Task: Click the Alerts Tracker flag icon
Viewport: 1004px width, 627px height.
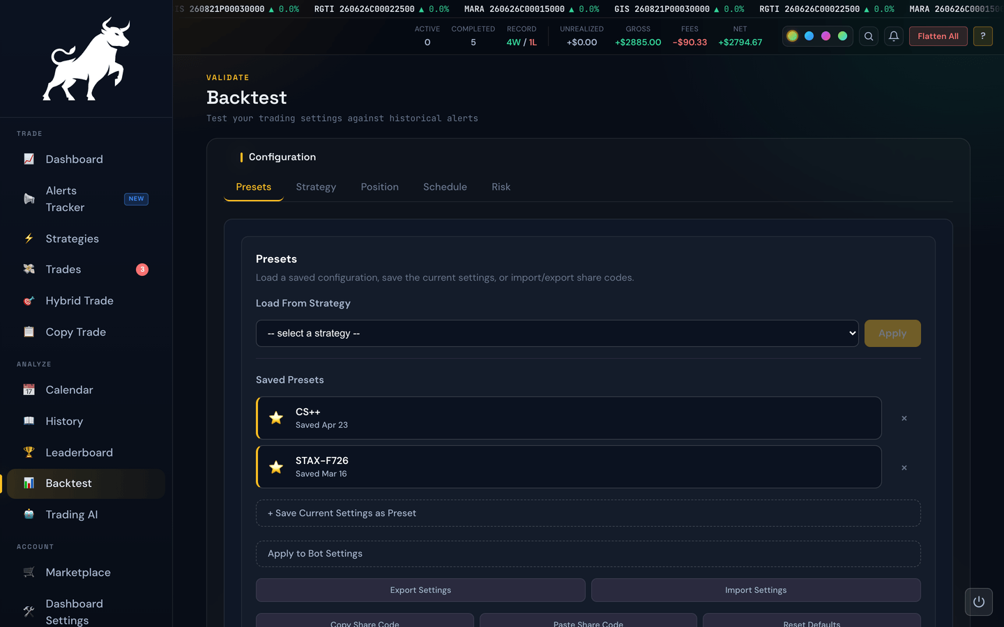Action: [x=29, y=199]
